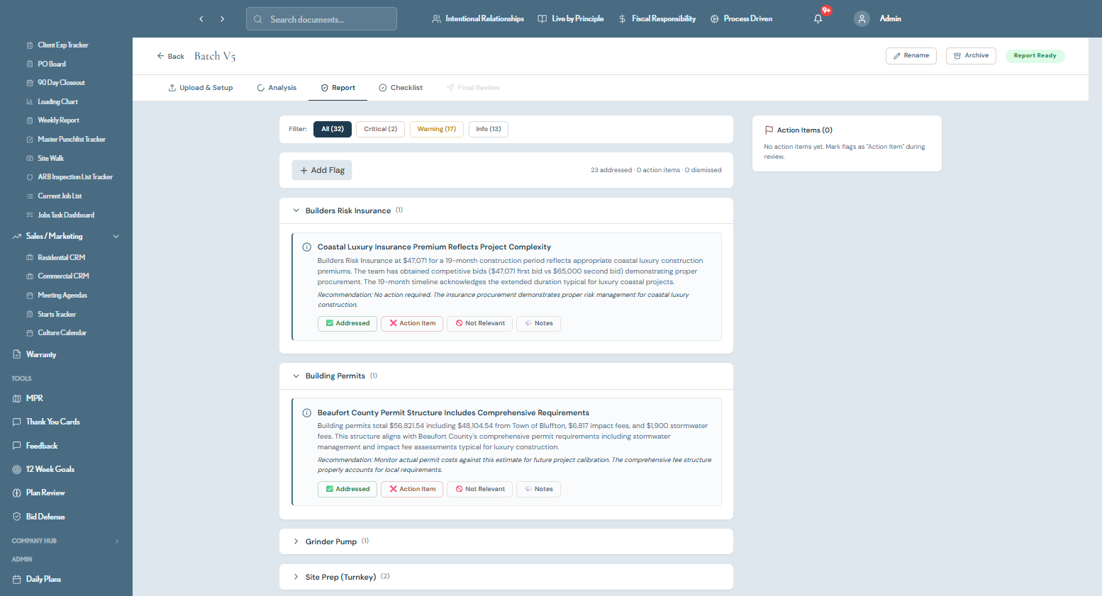The width and height of the screenshot is (1102, 596).
Task: Click the Admin user avatar icon
Action: [862, 19]
